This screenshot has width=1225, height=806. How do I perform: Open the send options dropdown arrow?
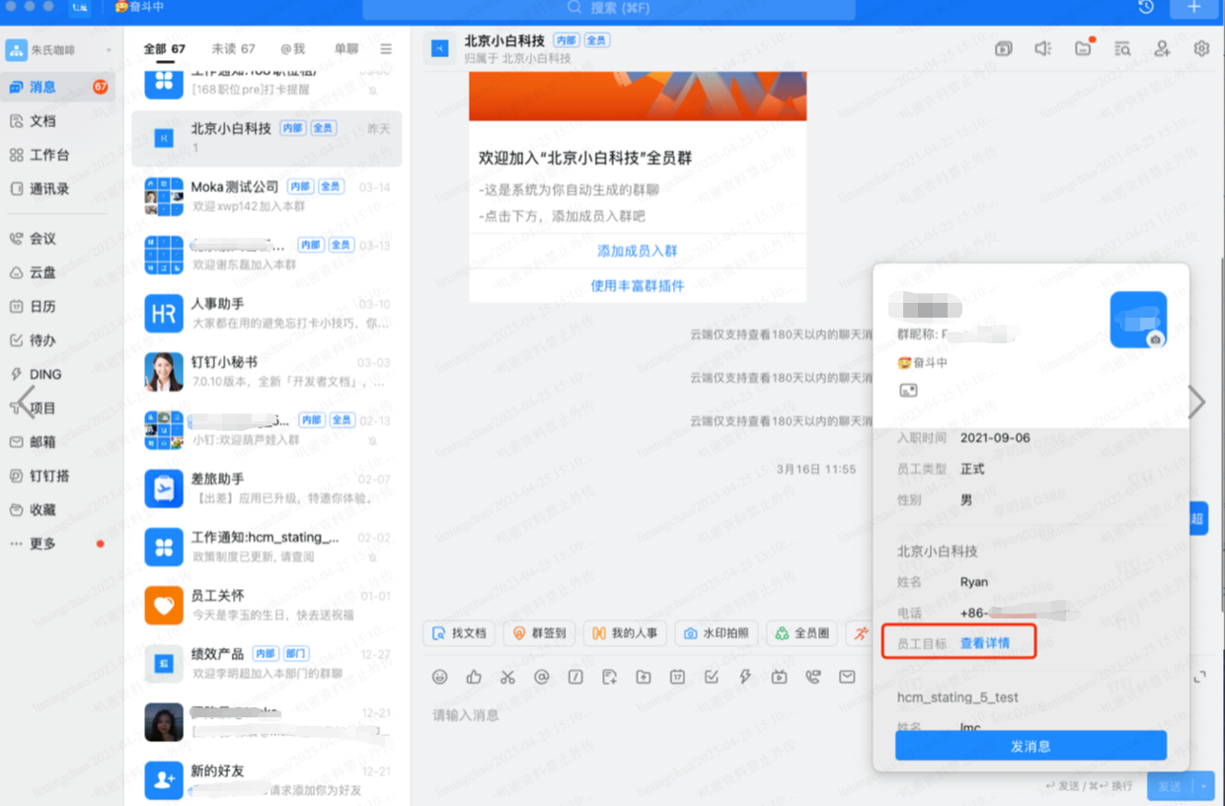[x=1203, y=786]
